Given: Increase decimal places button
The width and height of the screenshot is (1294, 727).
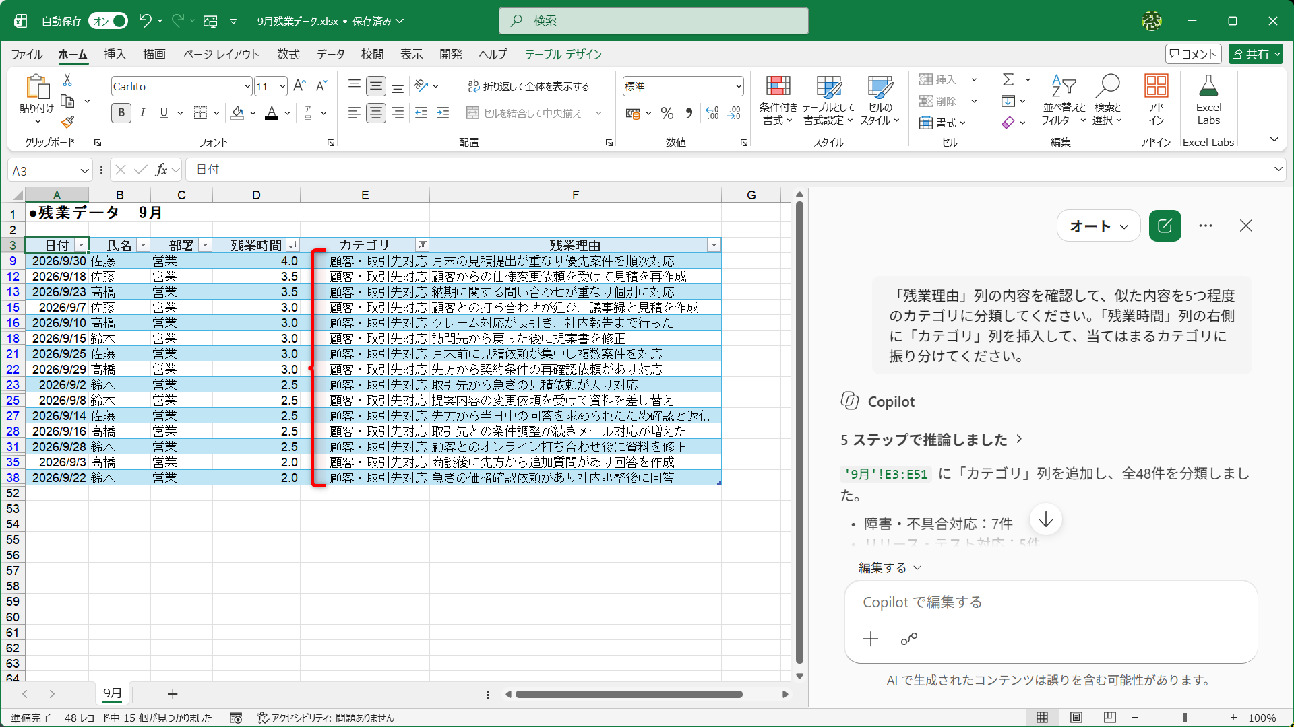Looking at the screenshot, I should click(712, 113).
